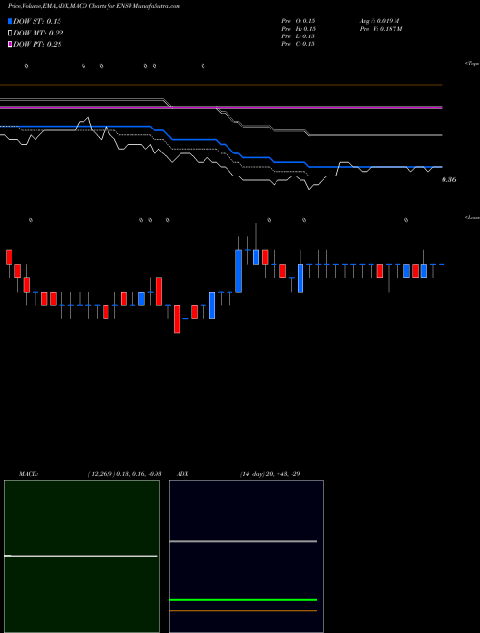Click the '<Tops' marker label

tap(472, 64)
